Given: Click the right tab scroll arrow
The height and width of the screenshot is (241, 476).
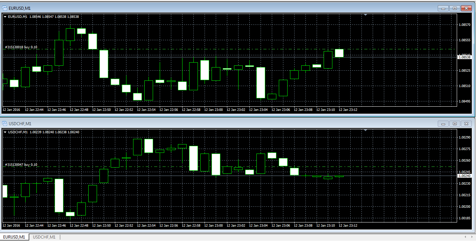Looking at the screenshot, I should pyautogui.click(x=471, y=237).
